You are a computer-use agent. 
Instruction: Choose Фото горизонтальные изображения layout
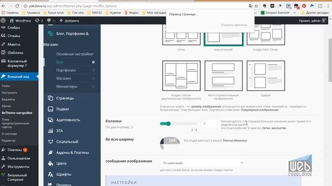pos(224,76)
